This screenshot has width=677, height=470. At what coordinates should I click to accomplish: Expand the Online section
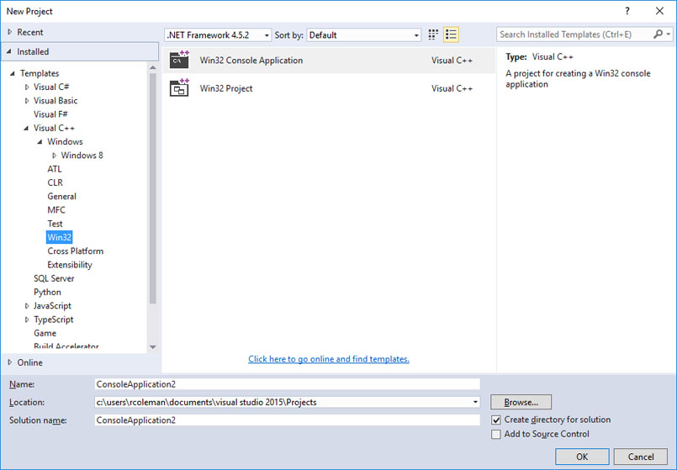click(x=10, y=362)
